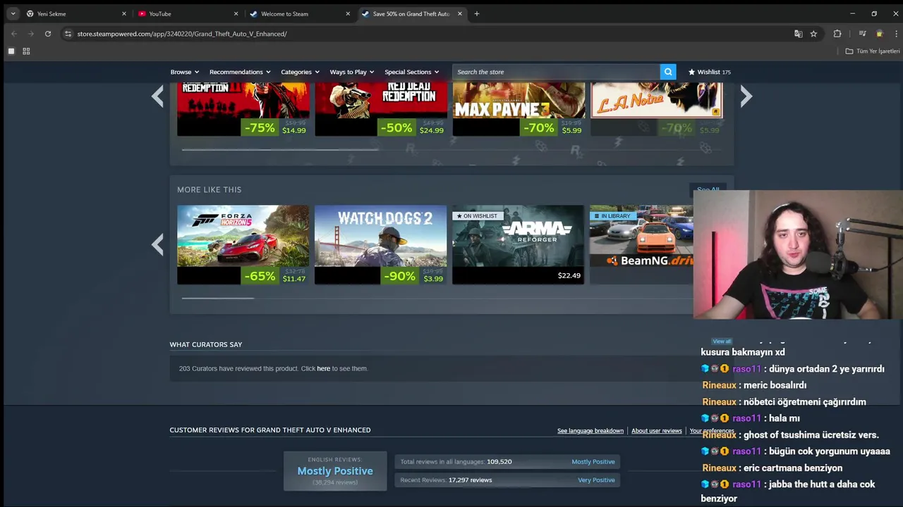Expand the Recommendations dropdown menu

[x=240, y=72]
